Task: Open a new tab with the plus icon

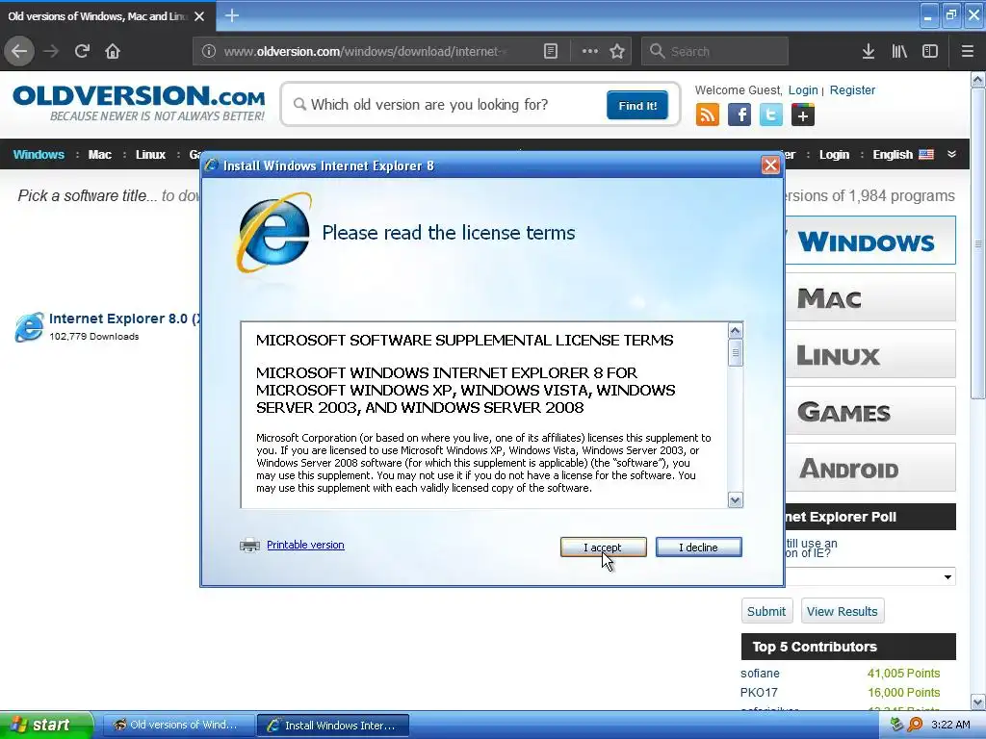Action: [231, 15]
